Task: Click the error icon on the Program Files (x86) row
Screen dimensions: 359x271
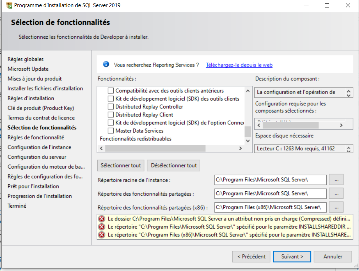Action: pyautogui.click(x=102, y=235)
